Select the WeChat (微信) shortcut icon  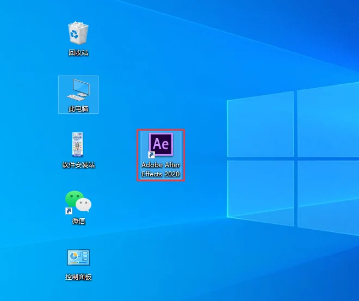[x=78, y=202]
